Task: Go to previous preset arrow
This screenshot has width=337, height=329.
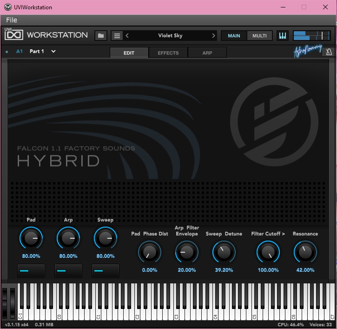Action: (127, 35)
